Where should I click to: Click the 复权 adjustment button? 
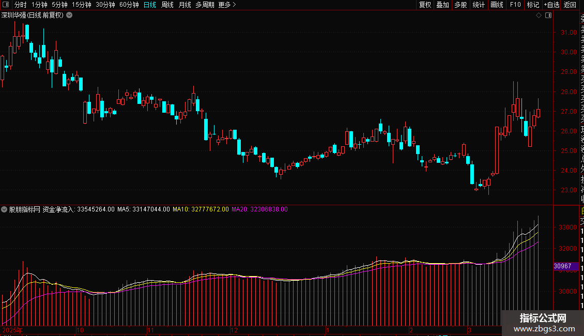425,5
